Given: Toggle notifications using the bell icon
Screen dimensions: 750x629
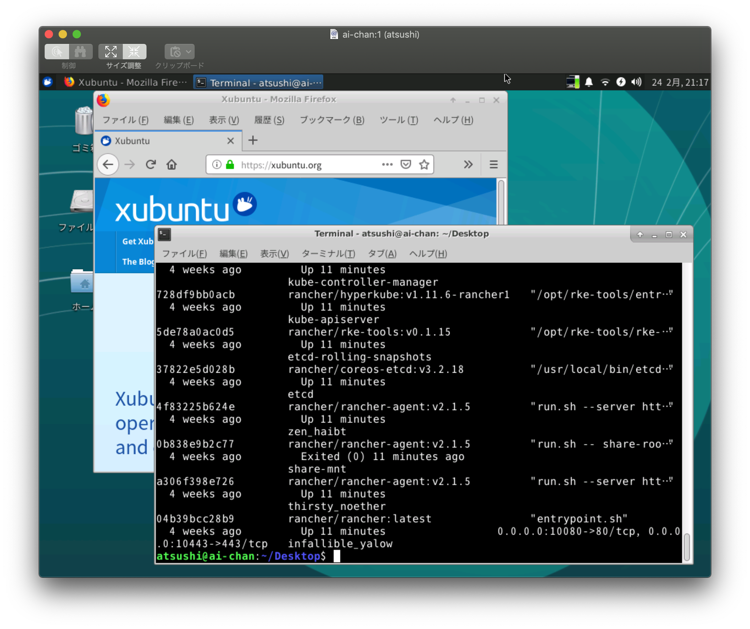Looking at the screenshot, I should tap(589, 82).
